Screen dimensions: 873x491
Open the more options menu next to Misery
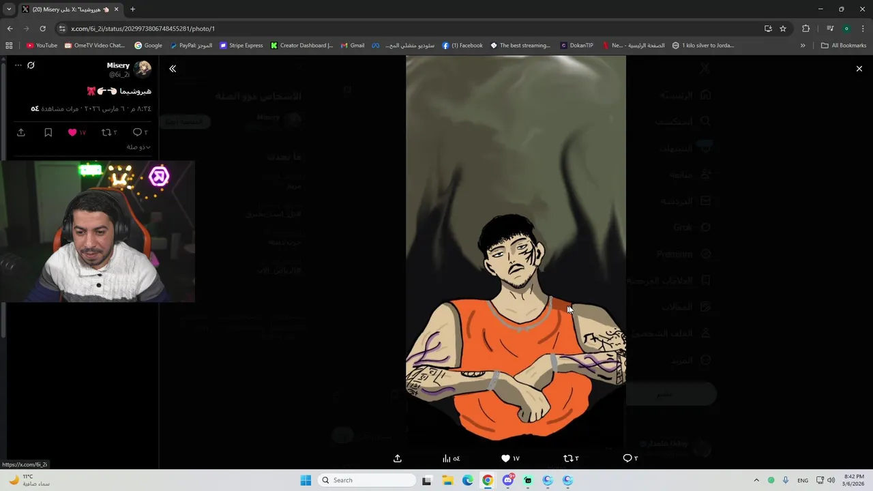[x=18, y=65]
